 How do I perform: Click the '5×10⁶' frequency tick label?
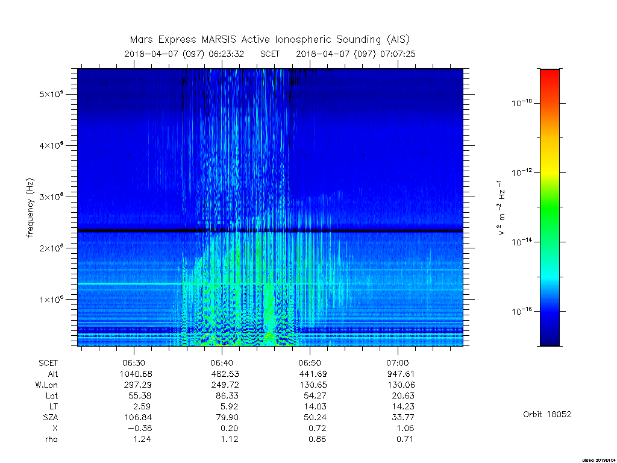(x=51, y=95)
